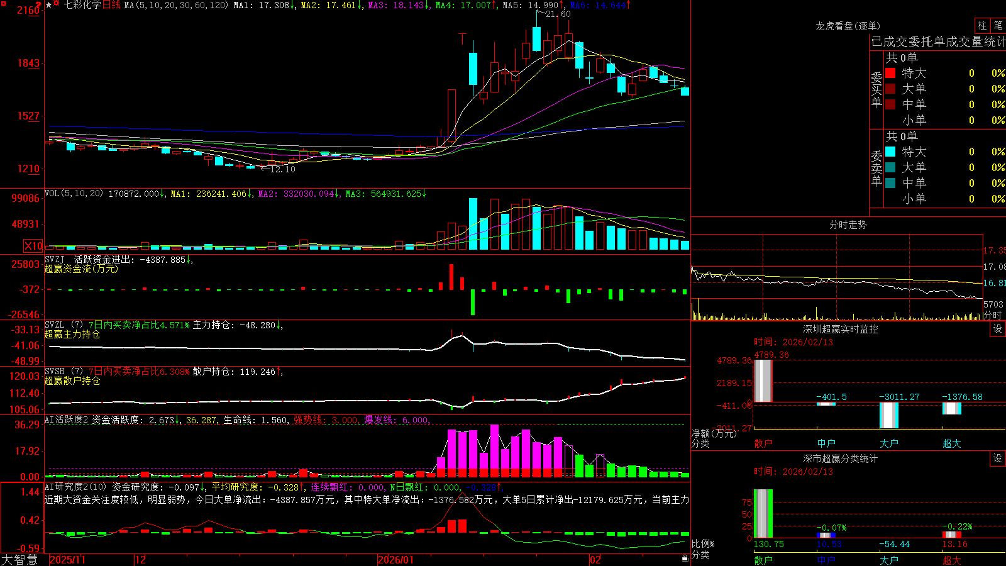Image resolution: width=1006 pixels, height=566 pixels.
Task: Click the 已成交委托单成交量统计 header
Action: [938, 42]
